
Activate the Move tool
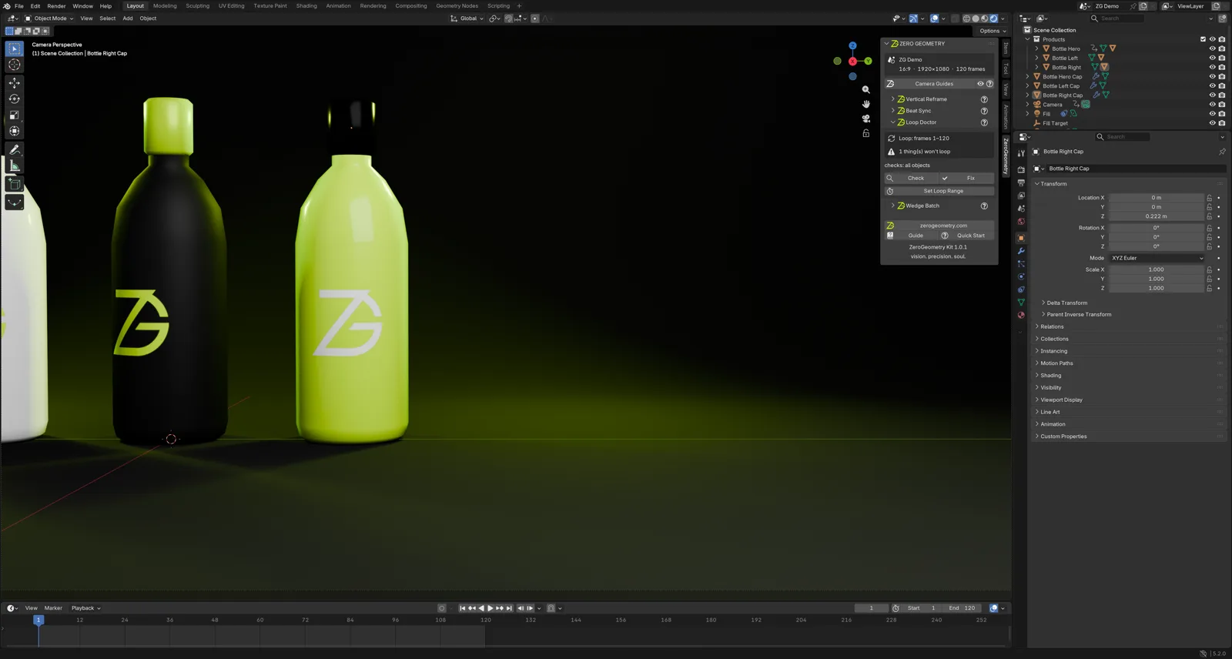(x=14, y=82)
